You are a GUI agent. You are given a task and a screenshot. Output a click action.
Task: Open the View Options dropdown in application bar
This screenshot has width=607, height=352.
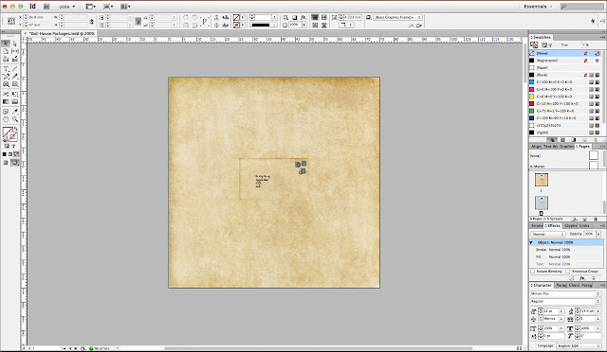(91, 7)
